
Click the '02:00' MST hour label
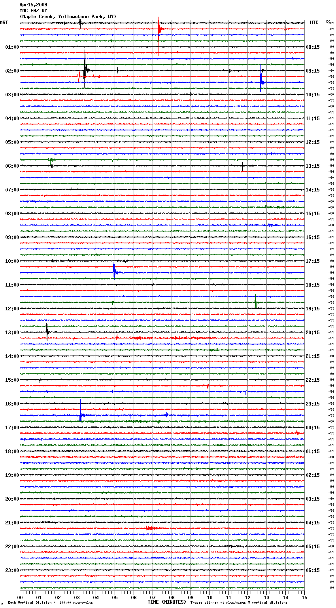pos(12,71)
